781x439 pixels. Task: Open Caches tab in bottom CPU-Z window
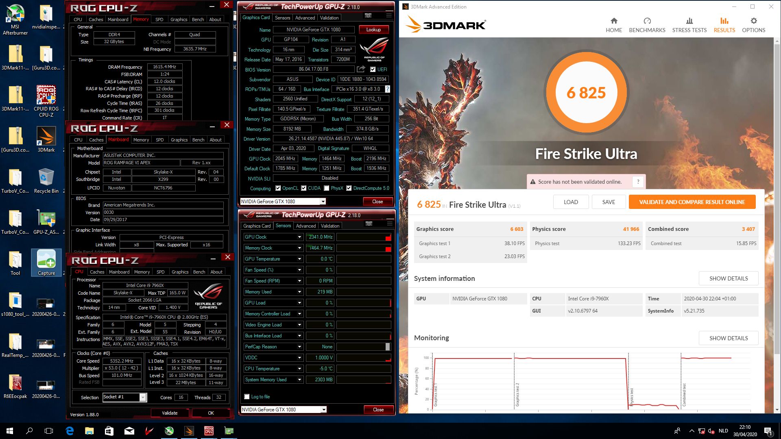(x=97, y=272)
